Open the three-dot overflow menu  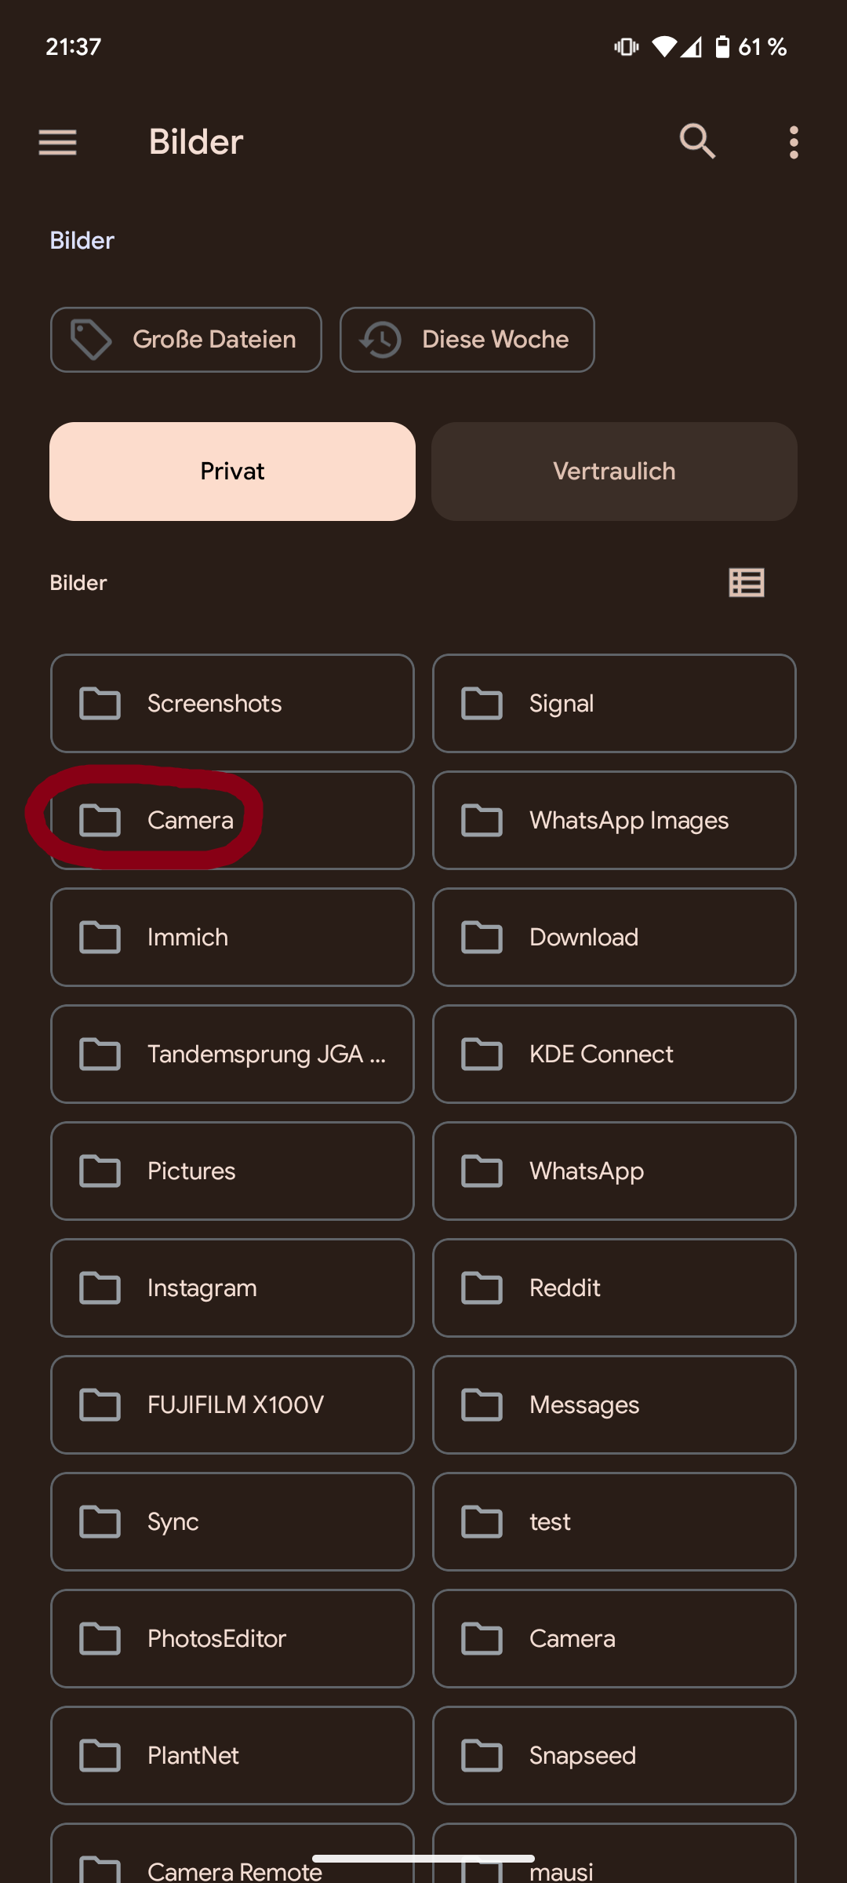click(x=794, y=143)
